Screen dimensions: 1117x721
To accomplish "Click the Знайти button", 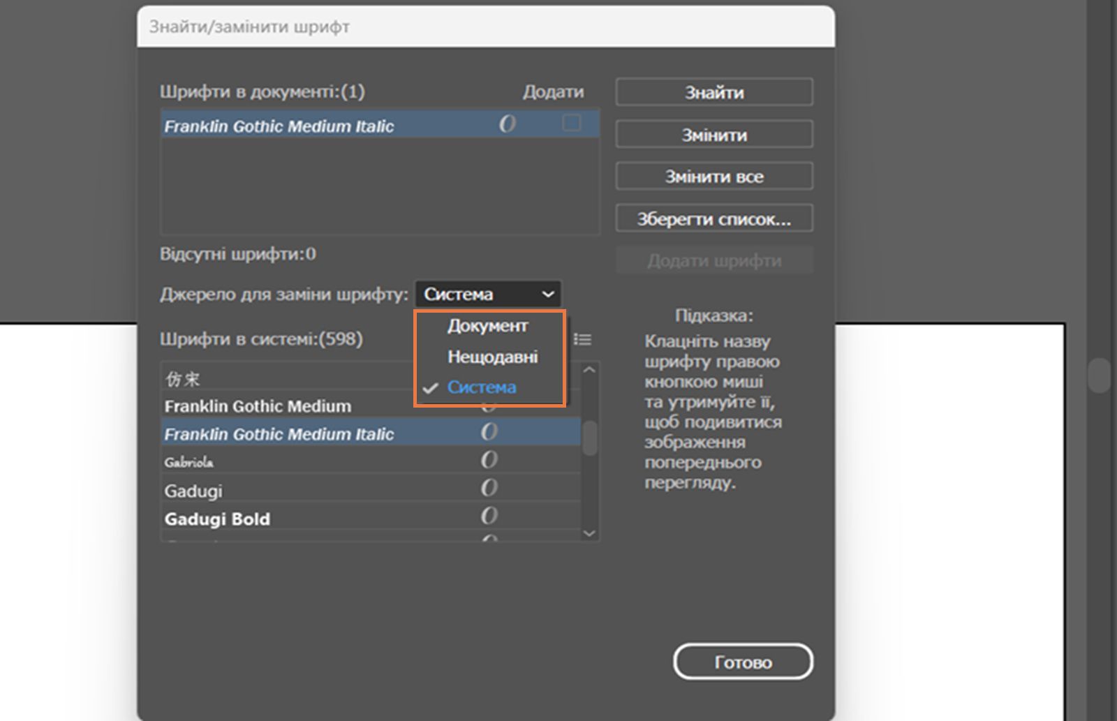I will [x=714, y=92].
